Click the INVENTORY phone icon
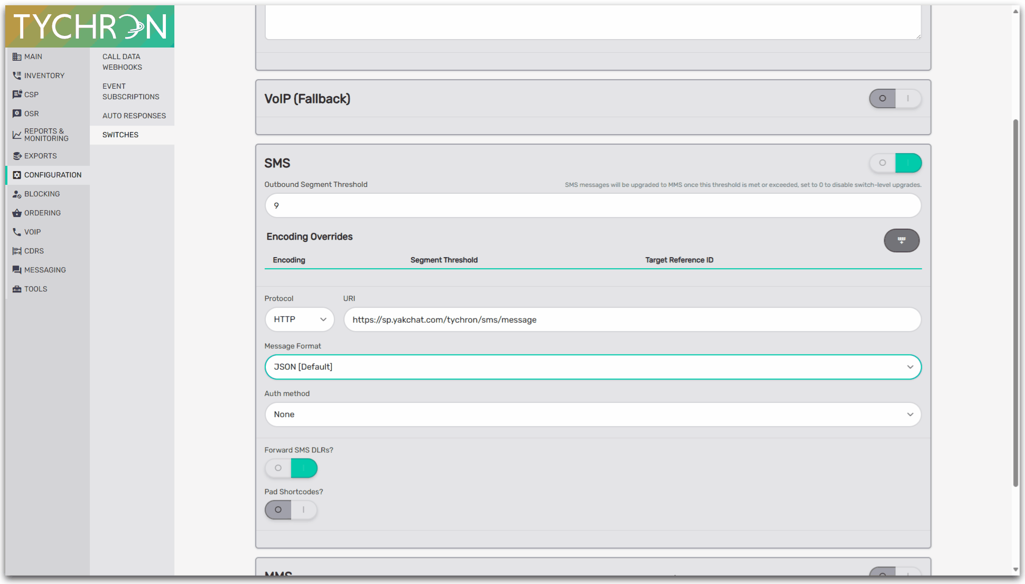 tap(17, 76)
